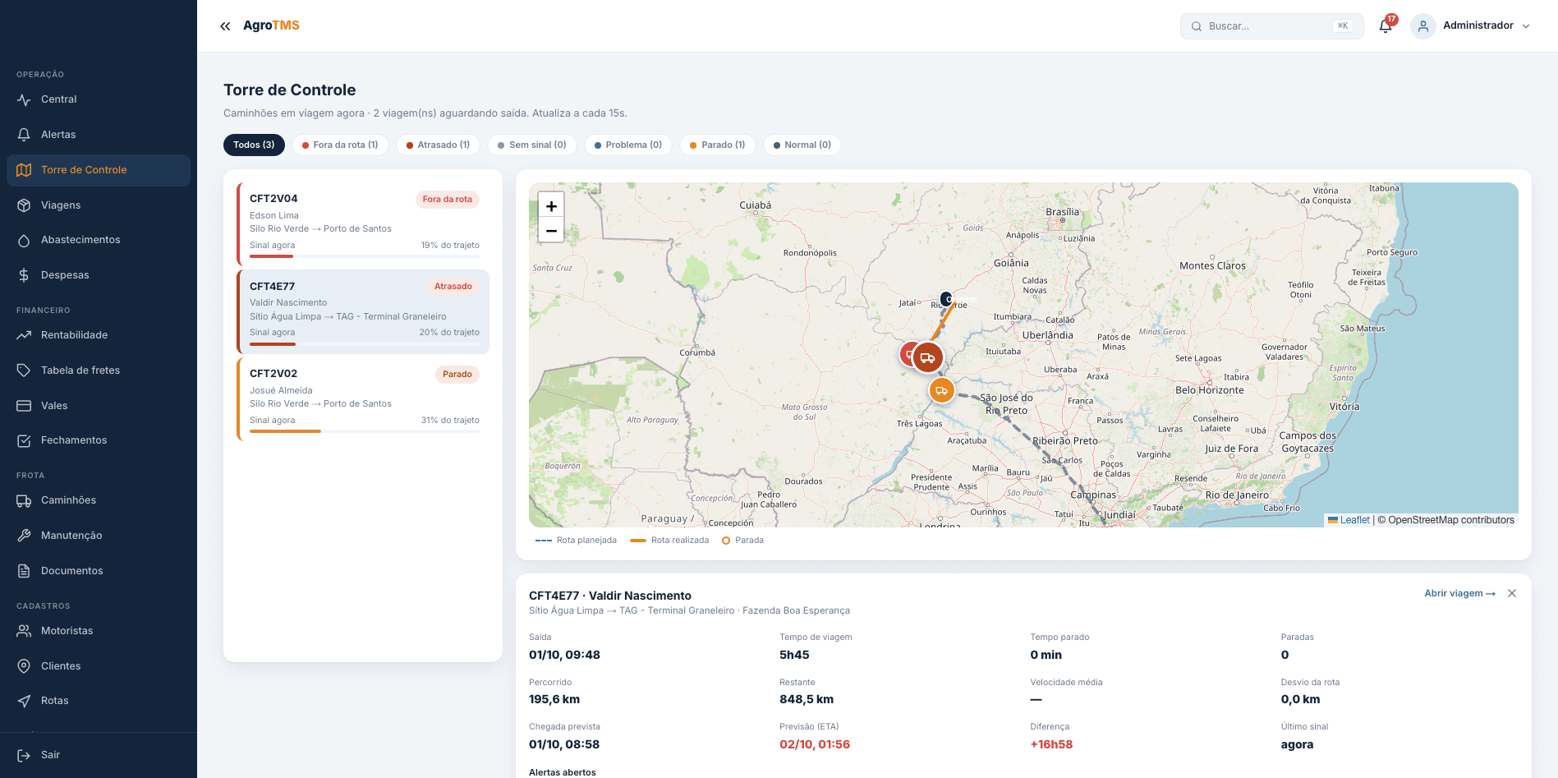Viewport: 1558px width, 778px height.
Task: Click the Despesas dollar icon
Action: 24,275
